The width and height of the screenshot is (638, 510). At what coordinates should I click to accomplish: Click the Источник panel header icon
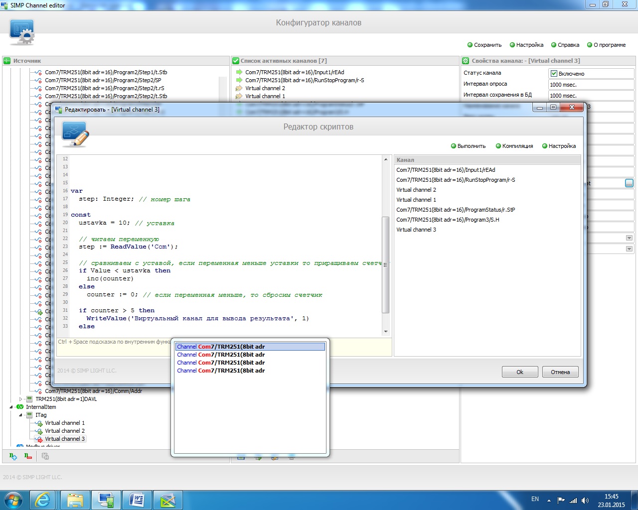tap(7, 61)
